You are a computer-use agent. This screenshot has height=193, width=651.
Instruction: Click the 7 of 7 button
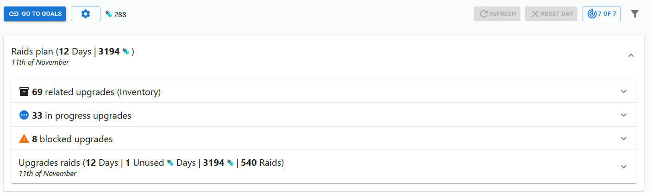pyautogui.click(x=601, y=14)
